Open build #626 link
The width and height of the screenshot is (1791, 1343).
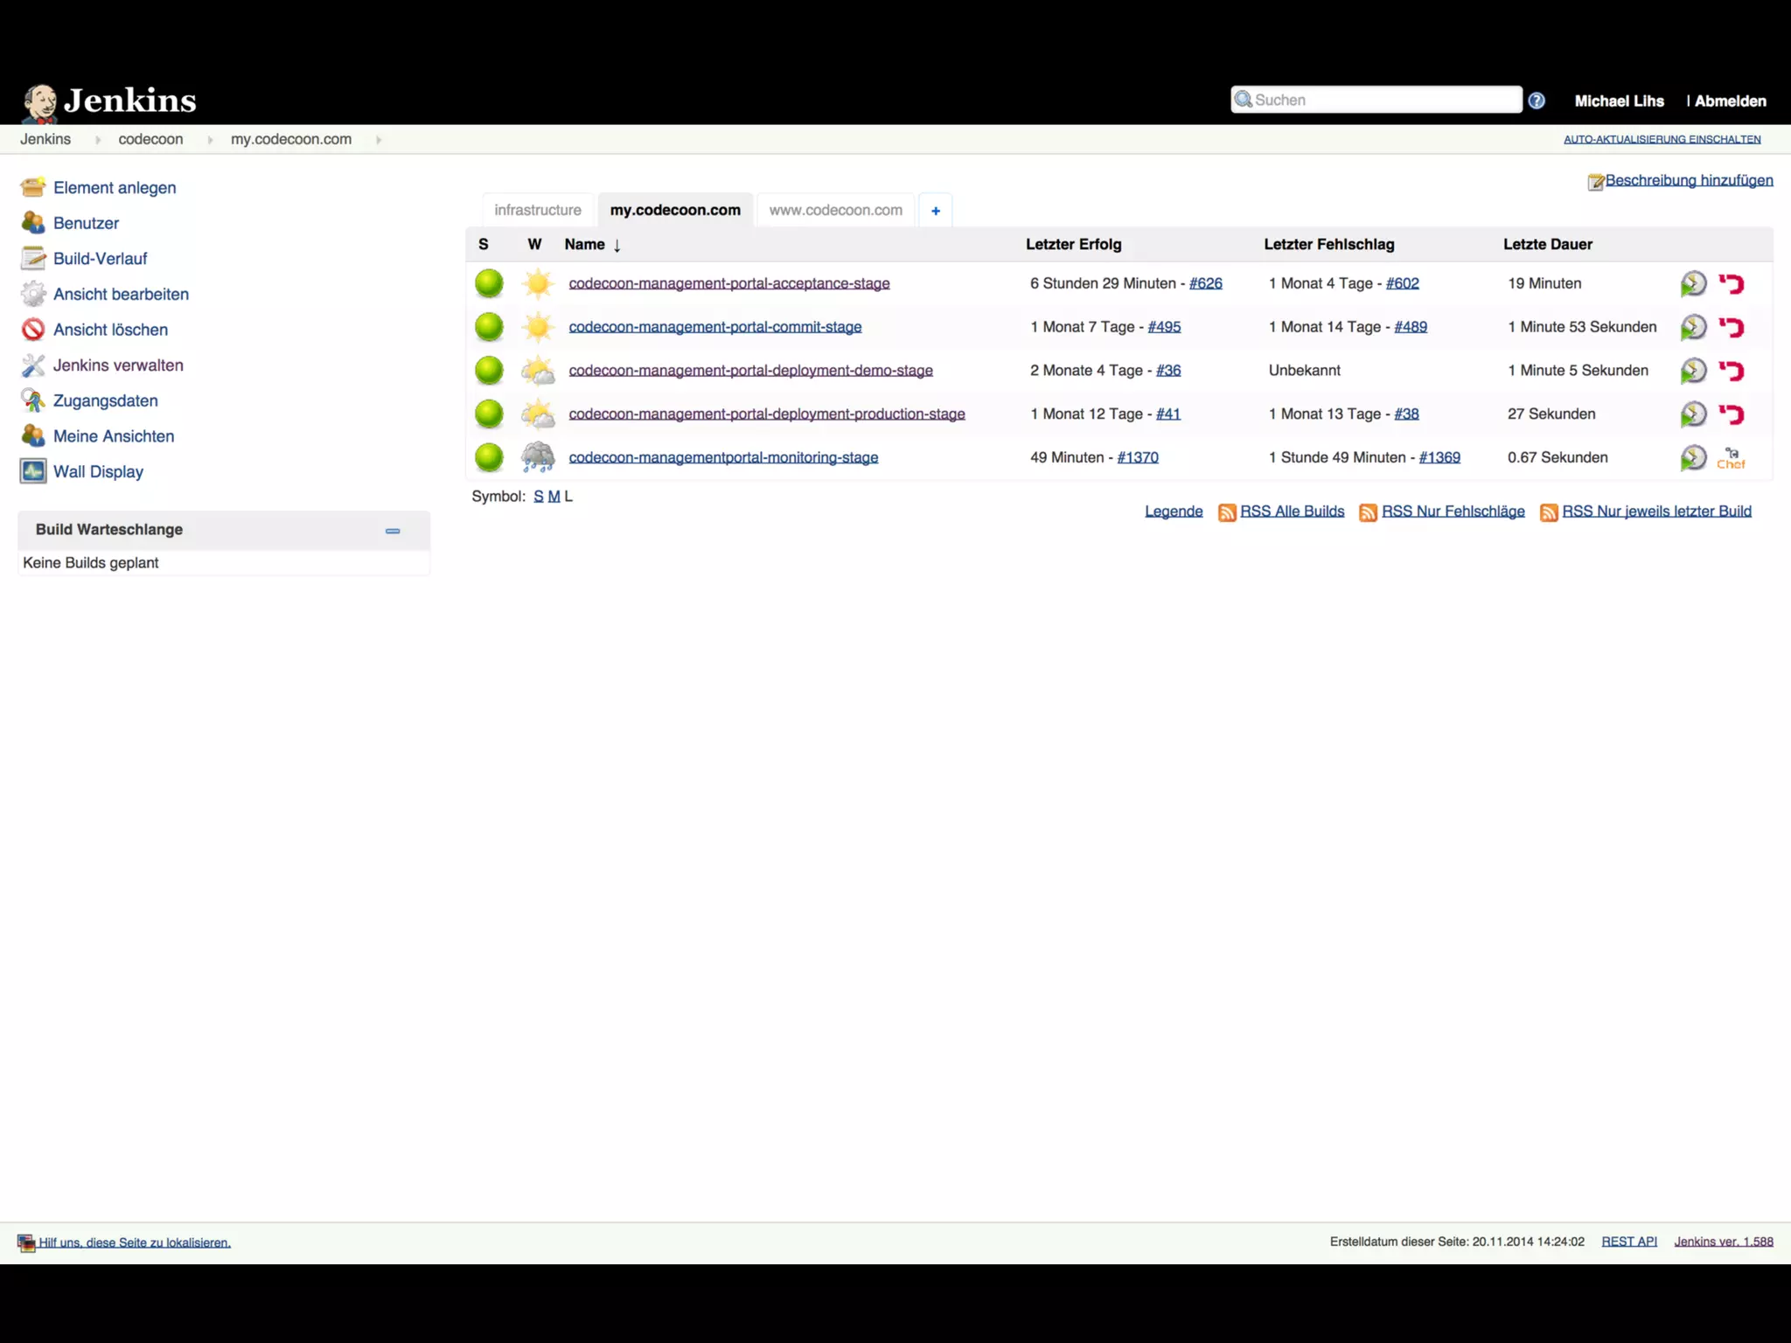click(x=1205, y=283)
